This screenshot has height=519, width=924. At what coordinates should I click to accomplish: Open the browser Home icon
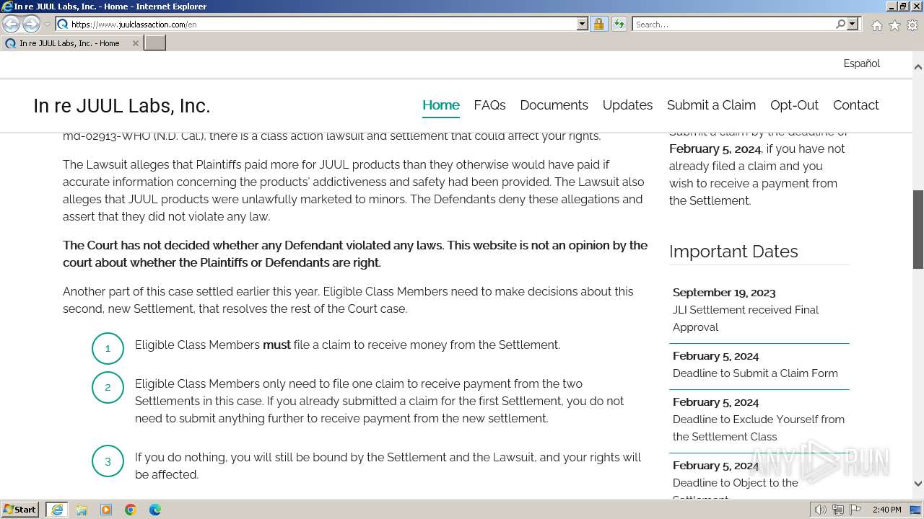point(876,25)
